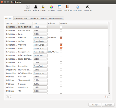
Task: Click the scrollbar down arrow
Action: [x=109, y=93]
